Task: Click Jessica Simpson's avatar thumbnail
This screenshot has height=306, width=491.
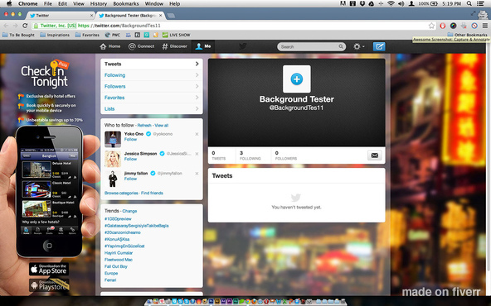Action: tap(113, 159)
